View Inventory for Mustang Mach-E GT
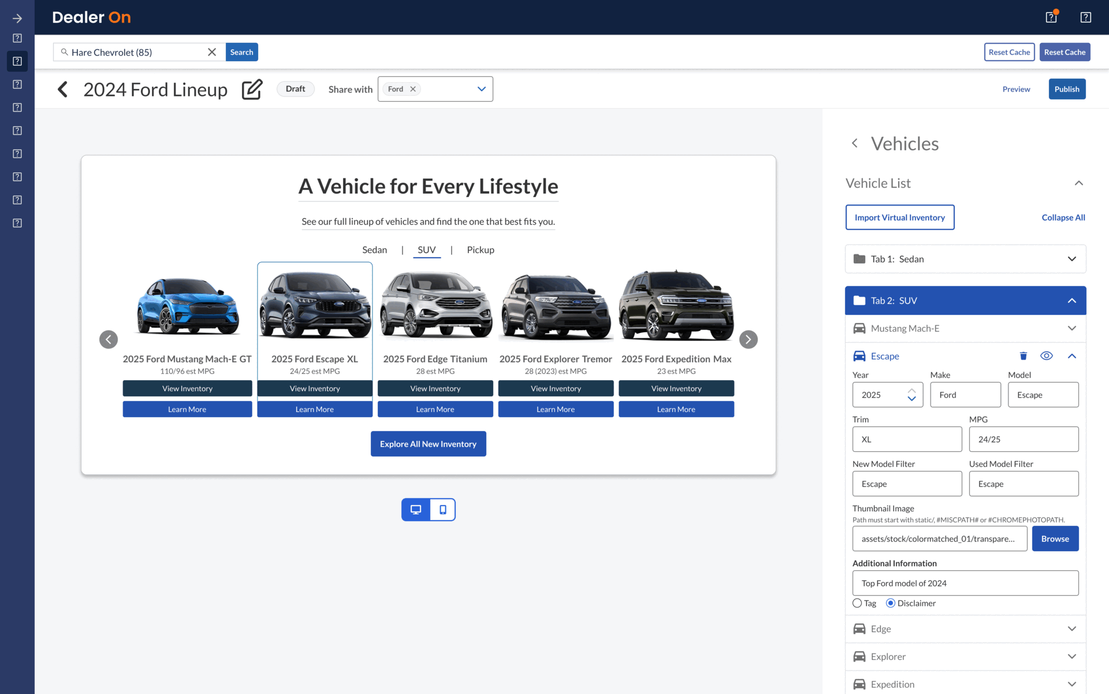1109x694 pixels. (x=187, y=388)
